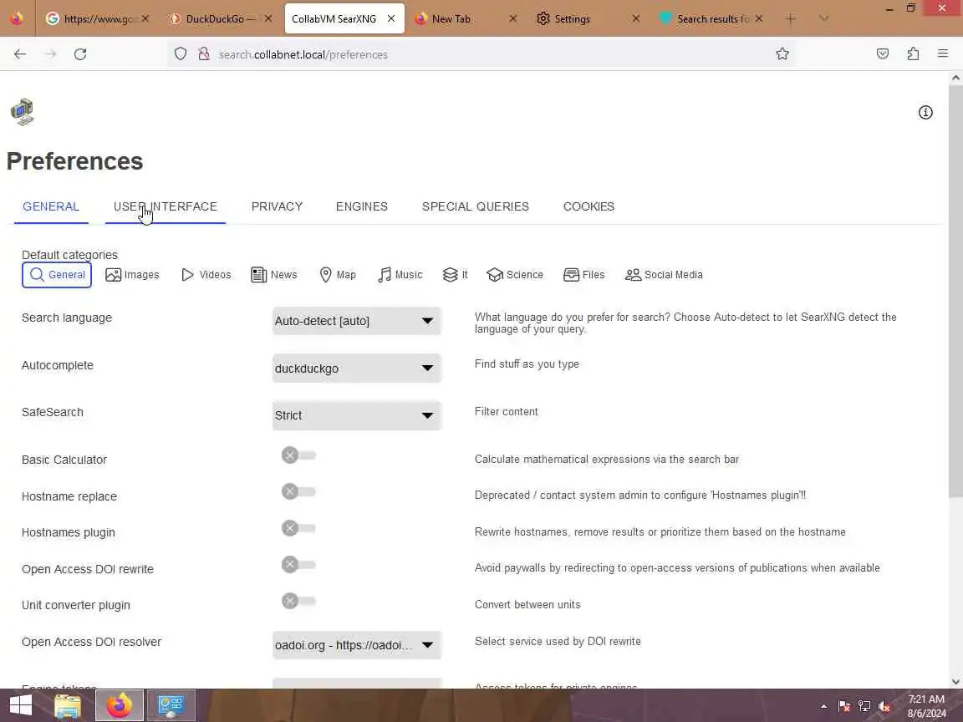
Task: Enable the Hostname replace toggle
Action: pos(298,491)
